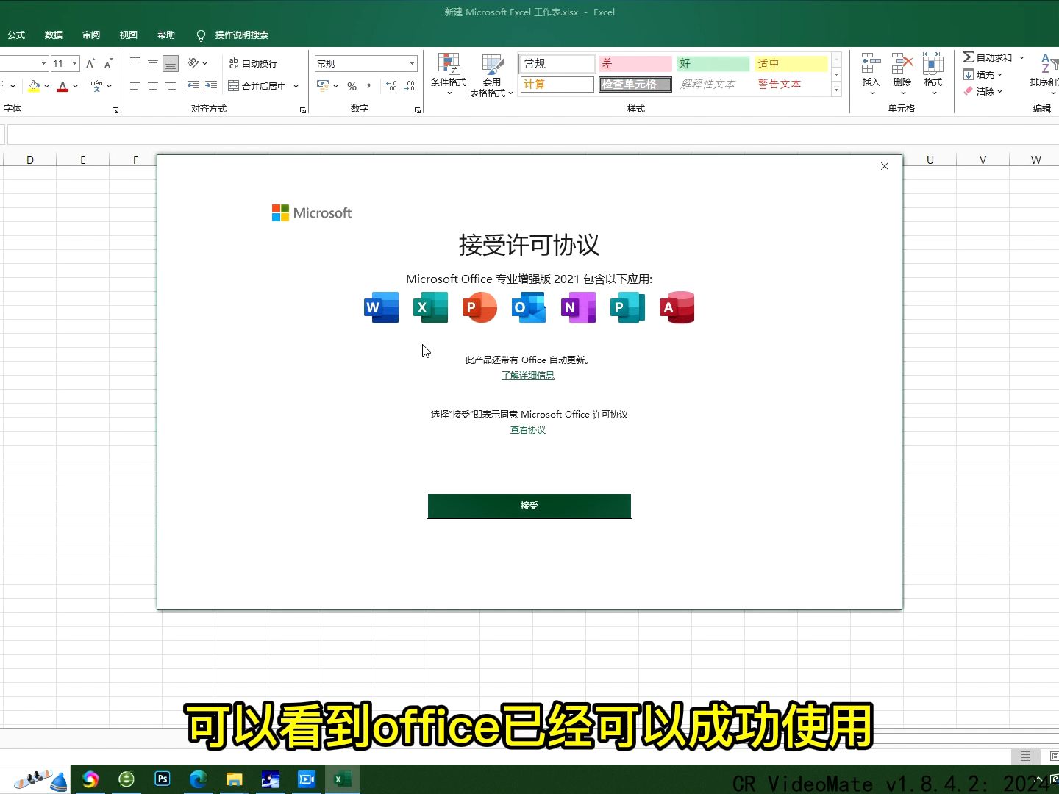This screenshot has height=794, width=1059.
Task: Expand the fill color dropdown arrow
Action: [x=47, y=86]
